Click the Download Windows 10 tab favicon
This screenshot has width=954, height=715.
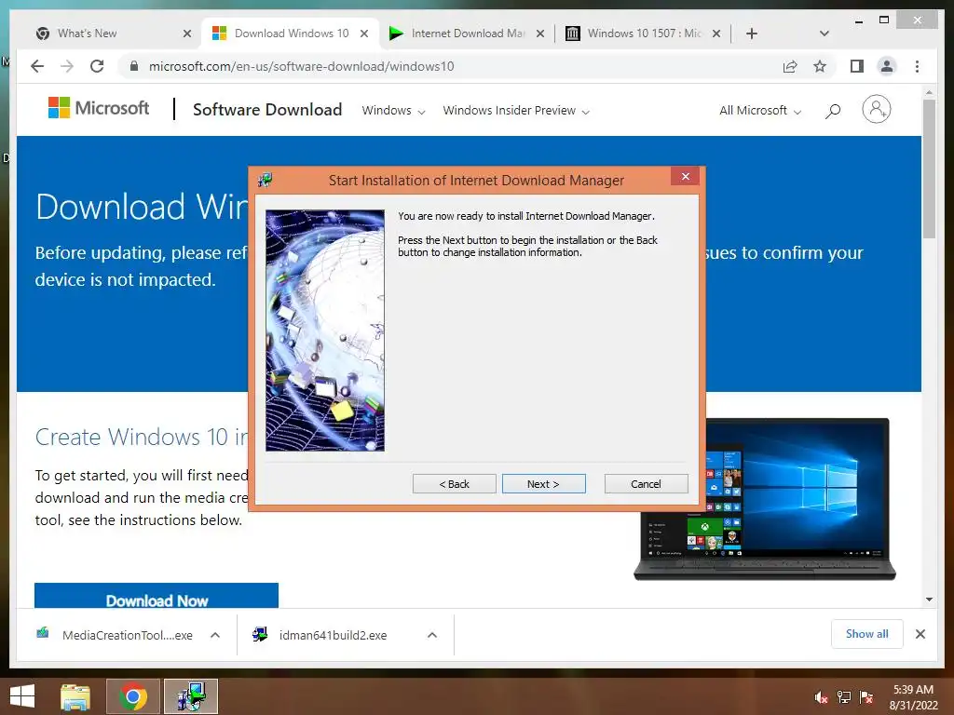[219, 34]
